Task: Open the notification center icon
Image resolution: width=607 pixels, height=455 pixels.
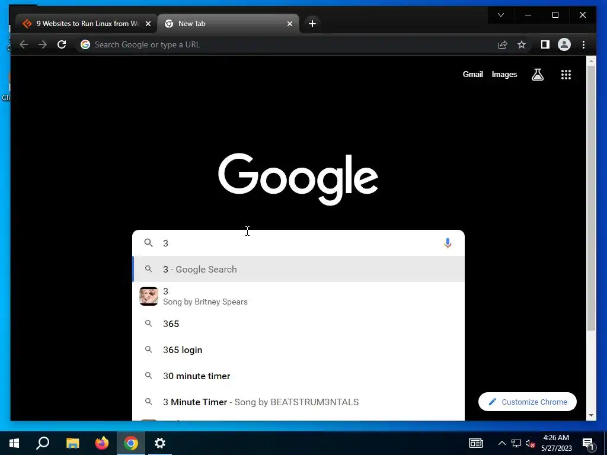Action: pyautogui.click(x=588, y=443)
